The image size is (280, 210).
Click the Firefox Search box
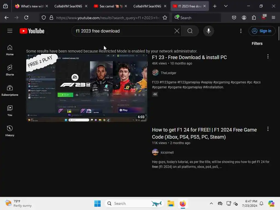(x=196, y=18)
